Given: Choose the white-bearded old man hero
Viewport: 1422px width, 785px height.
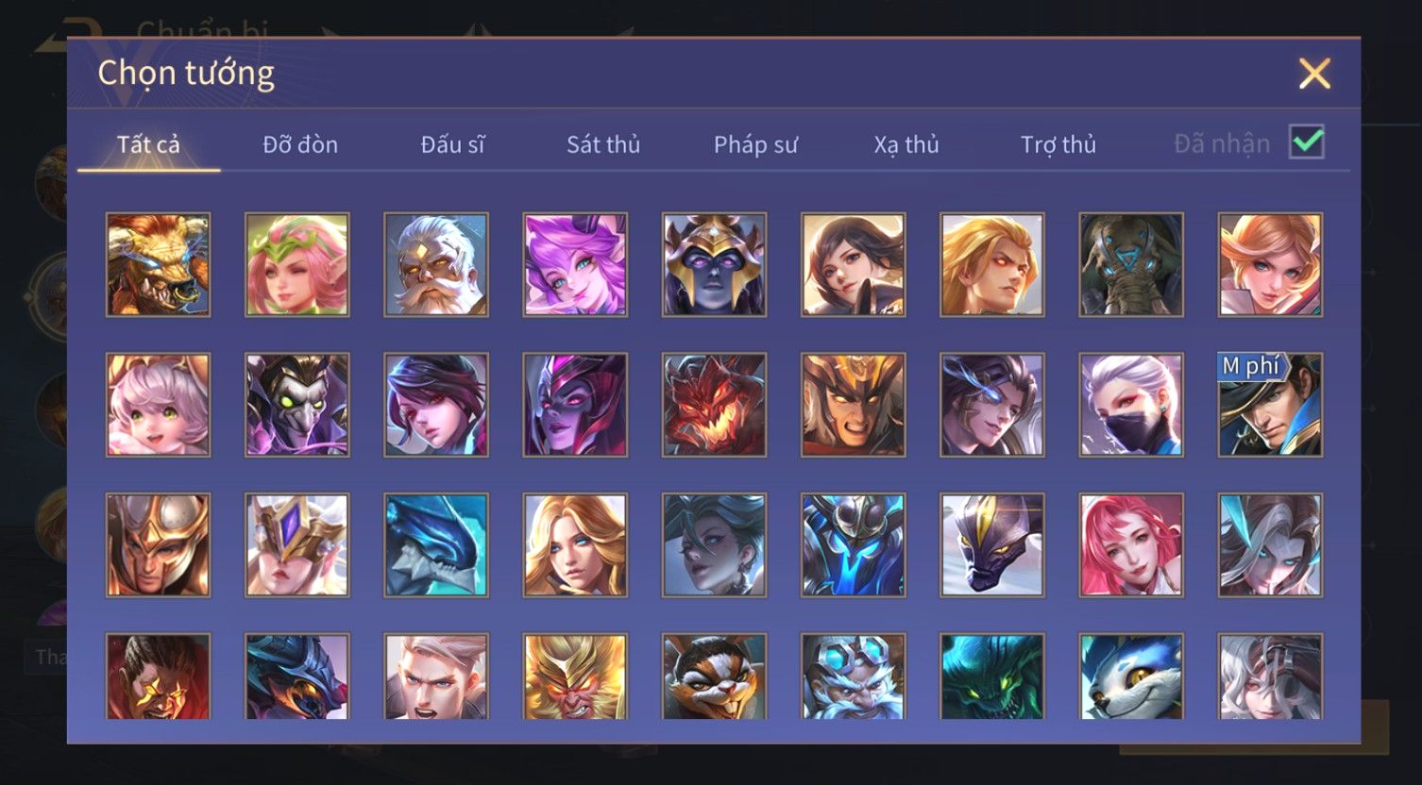Looking at the screenshot, I should pyautogui.click(x=436, y=264).
